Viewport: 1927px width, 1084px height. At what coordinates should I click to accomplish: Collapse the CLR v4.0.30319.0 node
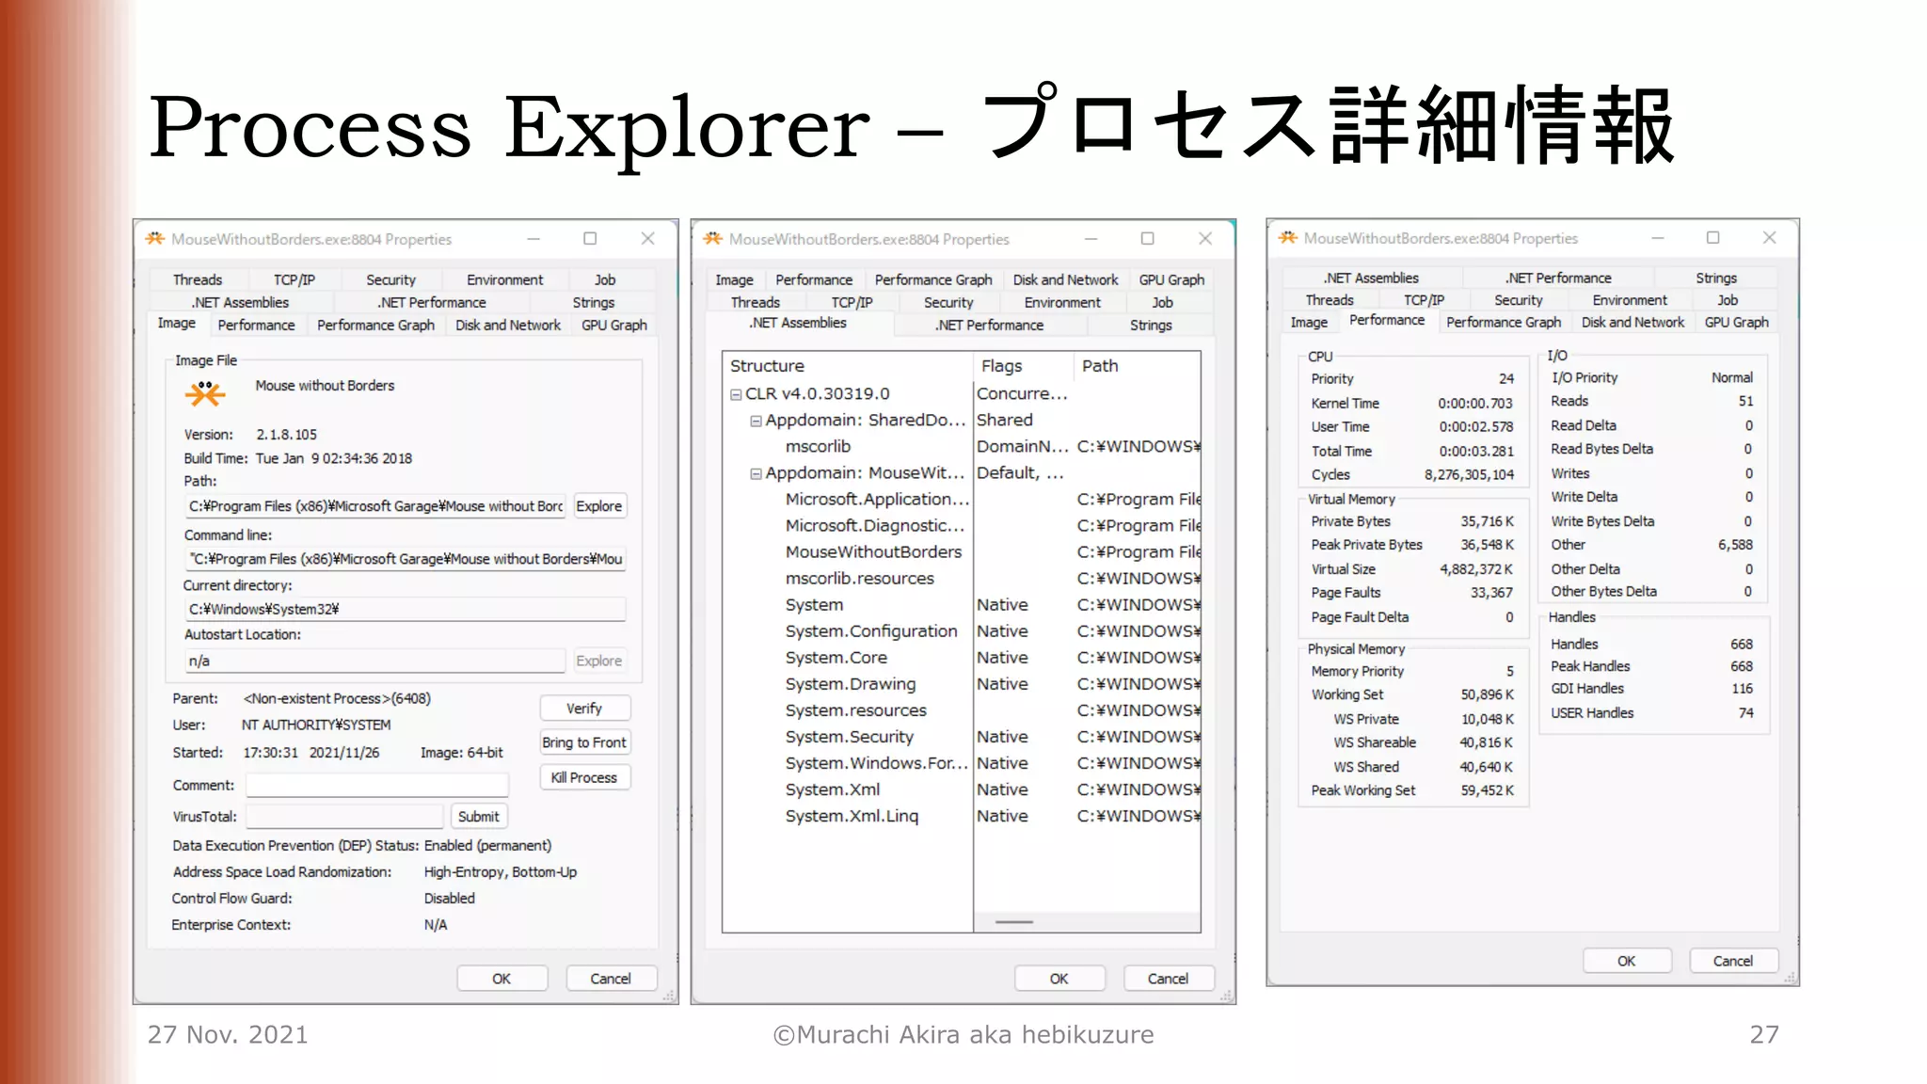coord(736,394)
